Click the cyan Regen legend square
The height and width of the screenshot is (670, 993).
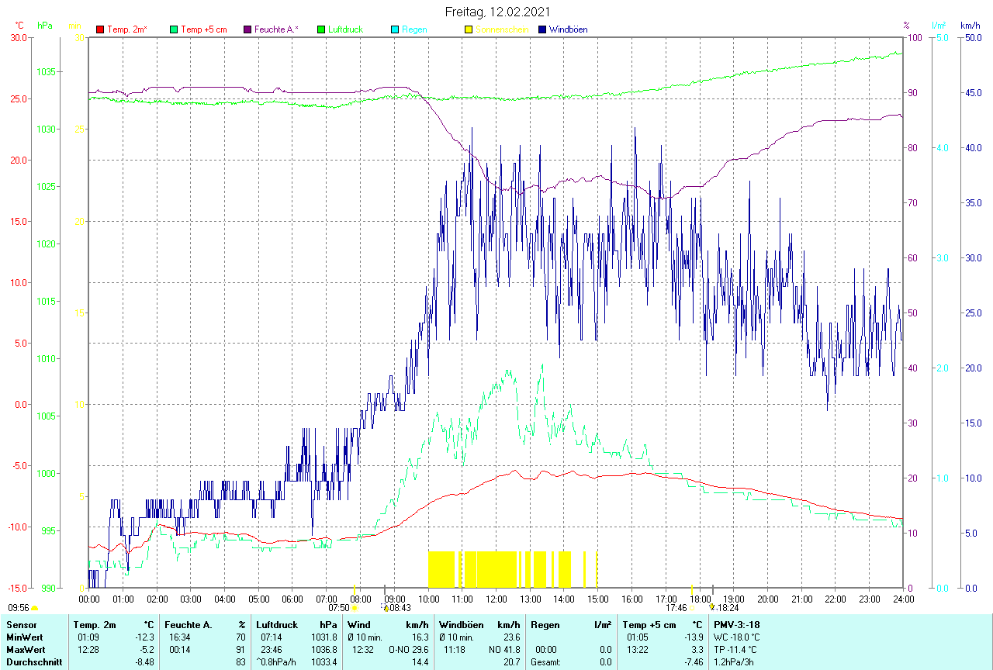point(395,29)
